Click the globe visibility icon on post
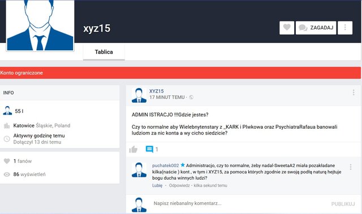362x214 pixels. [x=191, y=98]
